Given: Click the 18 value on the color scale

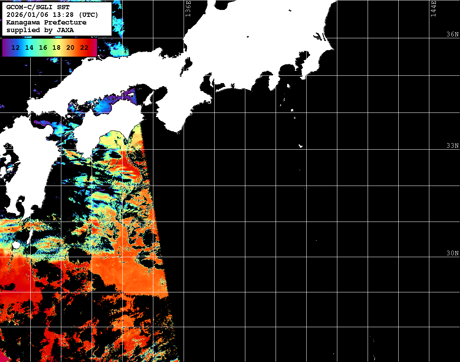Looking at the screenshot, I should tap(56, 47).
